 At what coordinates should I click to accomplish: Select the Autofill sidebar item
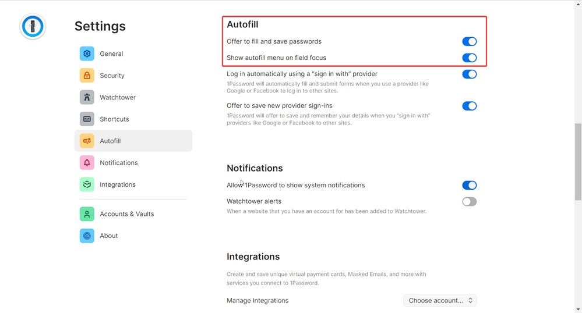point(133,141)
